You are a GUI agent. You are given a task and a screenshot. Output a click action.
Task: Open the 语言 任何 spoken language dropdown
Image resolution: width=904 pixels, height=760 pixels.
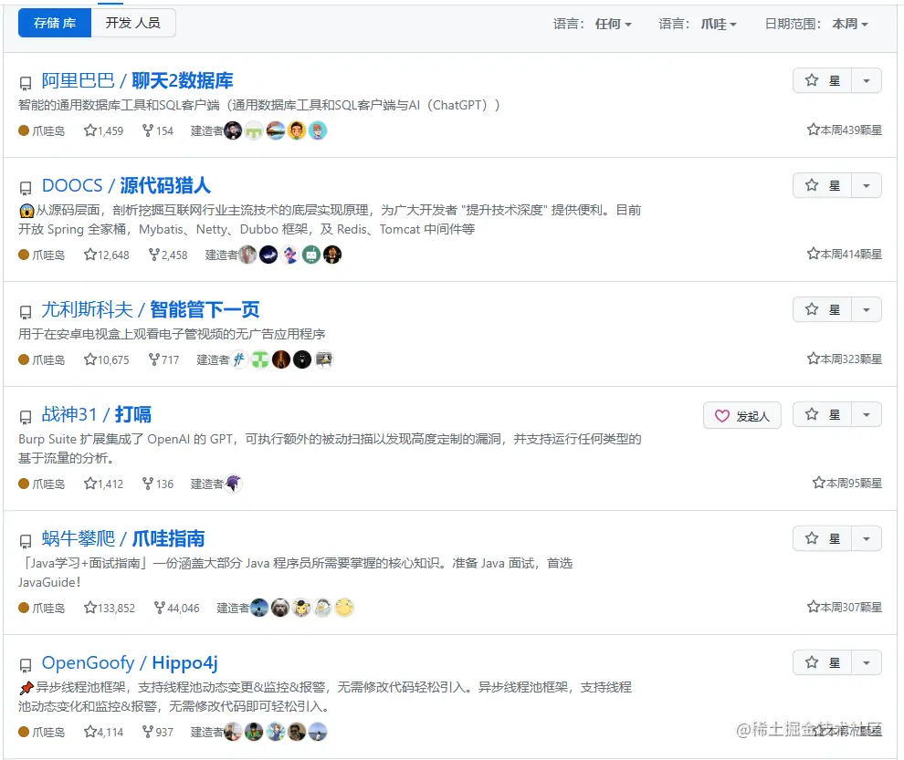point(592,24)
